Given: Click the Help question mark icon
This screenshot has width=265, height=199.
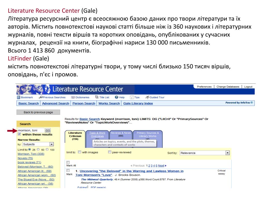Looking at the screenshot, I should coord(116,97).
